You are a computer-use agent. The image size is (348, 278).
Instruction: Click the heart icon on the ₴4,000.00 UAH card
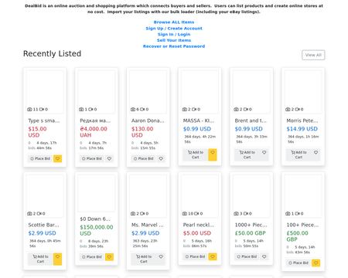tap(109, 158)
